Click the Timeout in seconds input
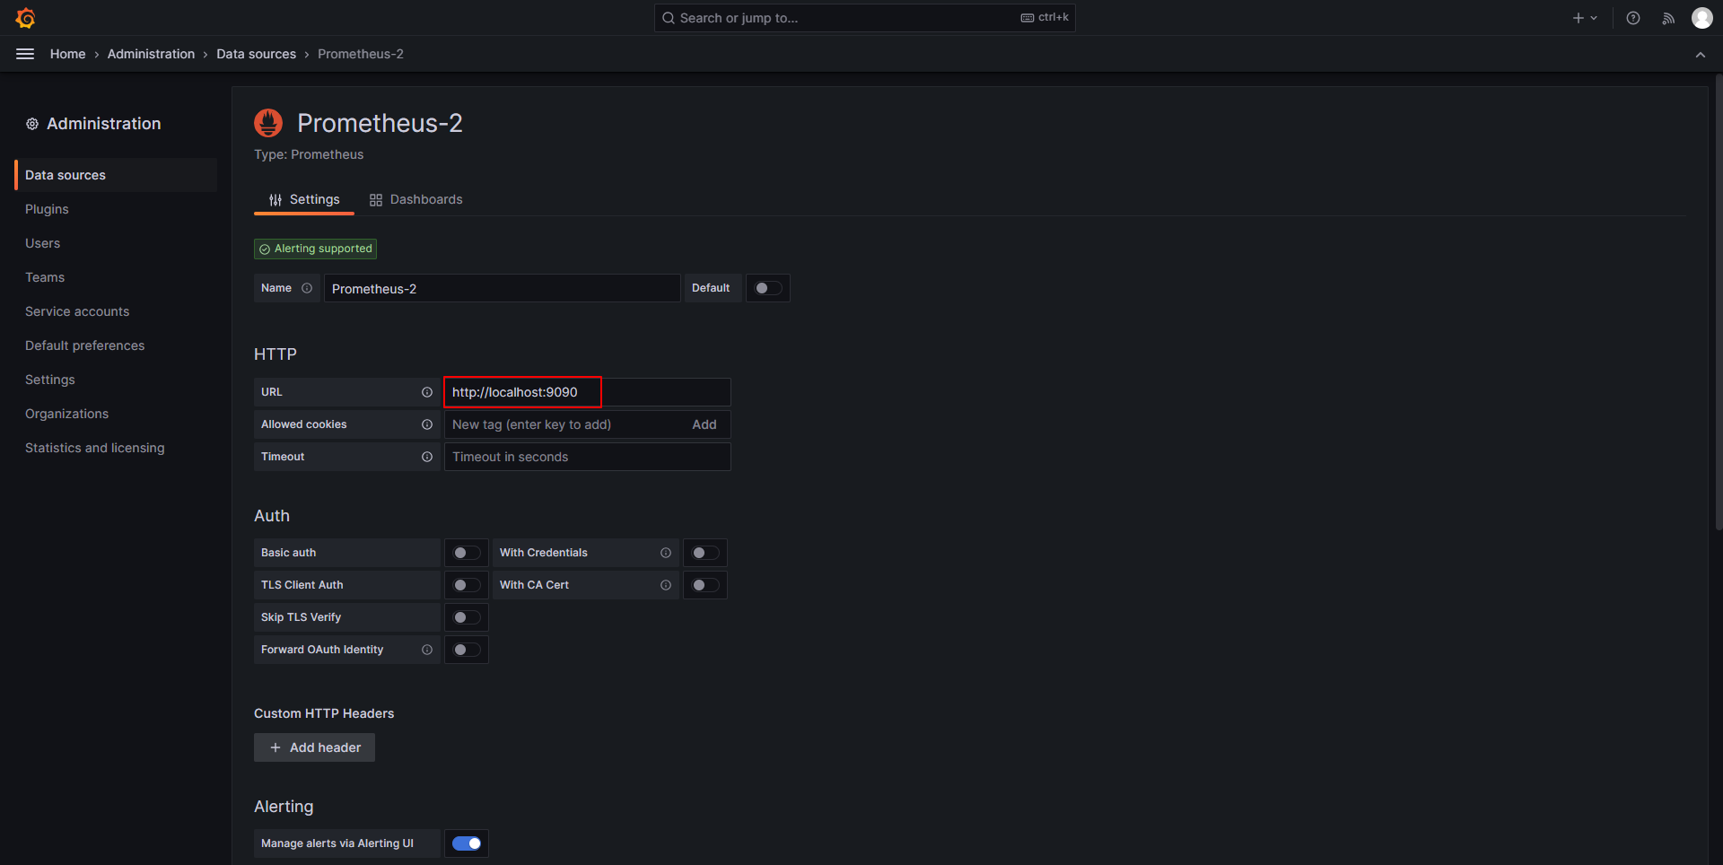The width and height of the screenshot is (1723, 865). 588,457
